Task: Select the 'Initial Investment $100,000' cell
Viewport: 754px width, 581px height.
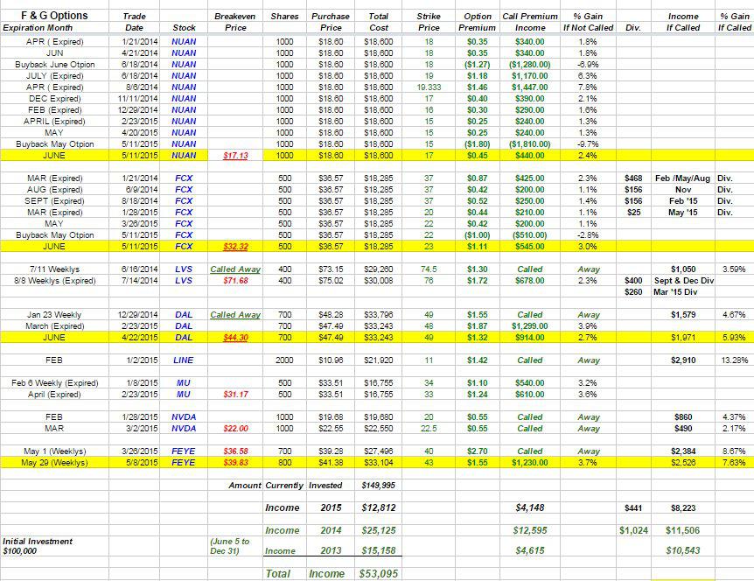Action: coord(38,546)
